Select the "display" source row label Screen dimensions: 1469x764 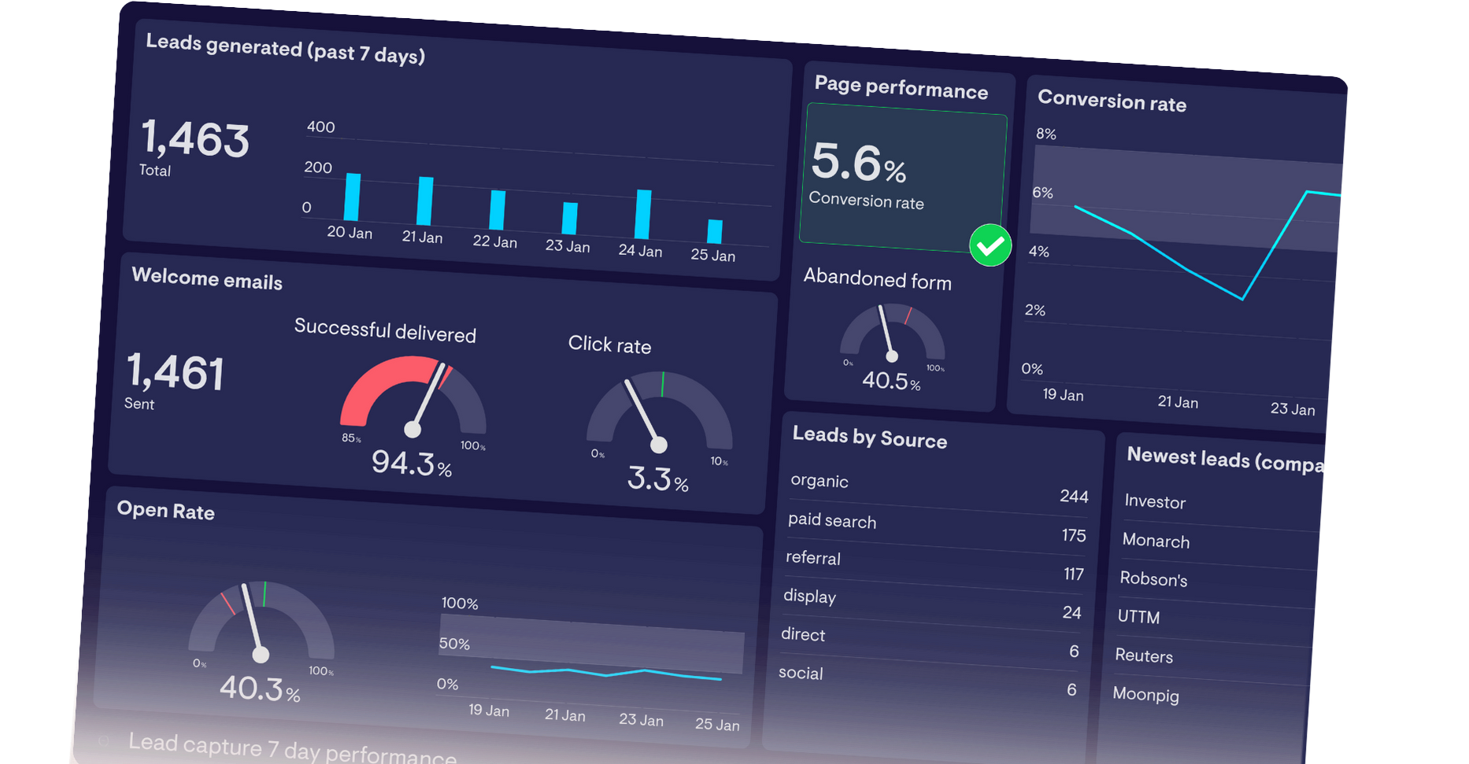point(810,596)
